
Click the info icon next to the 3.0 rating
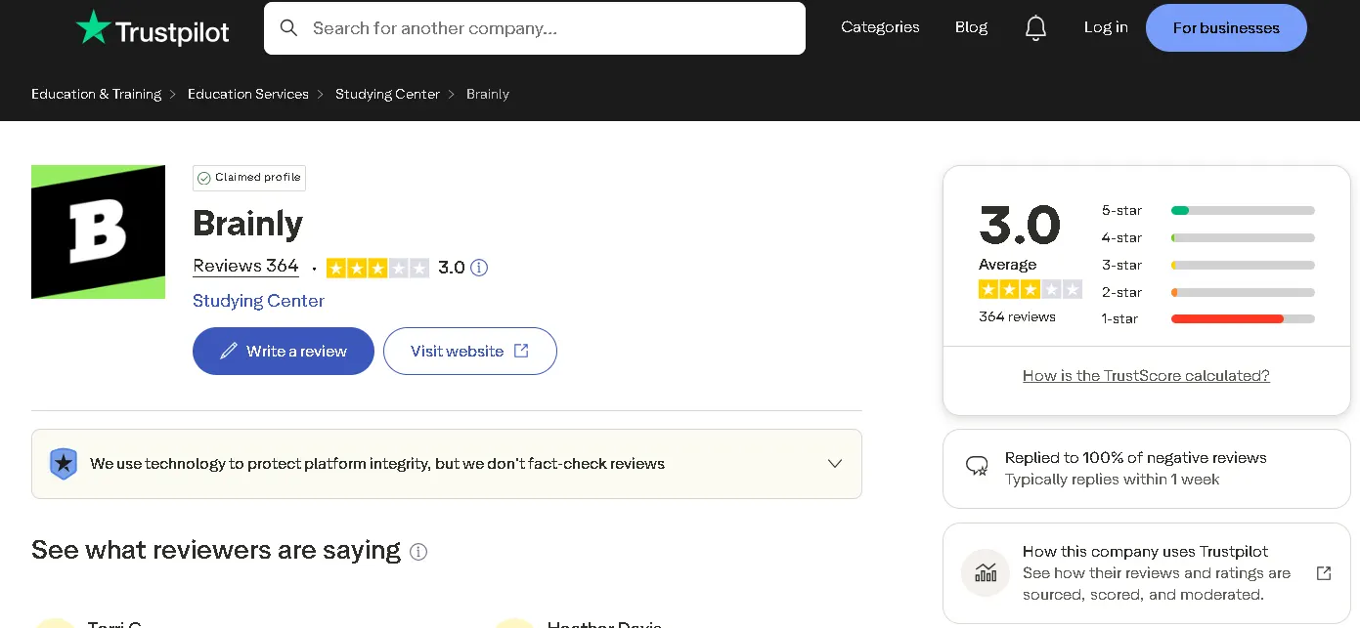coord(480,267)
